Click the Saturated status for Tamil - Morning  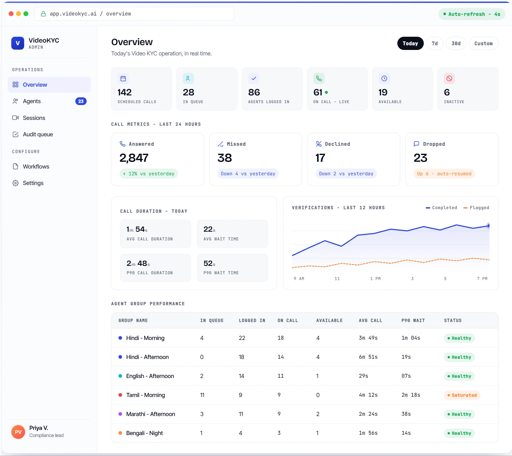[x=462, y=395]
